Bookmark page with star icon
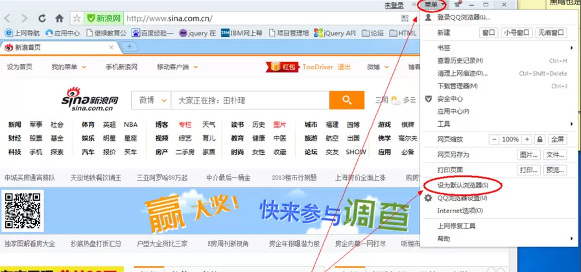 click(x=77, y=18)
